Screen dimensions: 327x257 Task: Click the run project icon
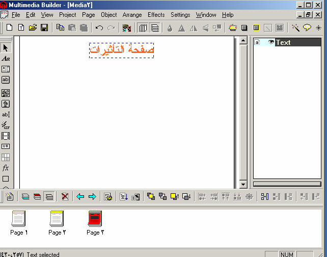pyautogui.click(x=127, y=28)
